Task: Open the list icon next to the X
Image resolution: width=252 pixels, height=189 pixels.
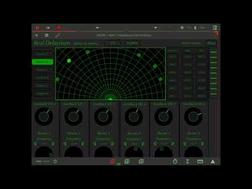Action: [47, 35]
